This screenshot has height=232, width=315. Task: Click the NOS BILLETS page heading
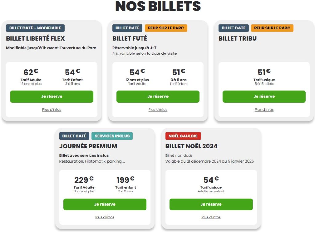[x=157, y=6]
